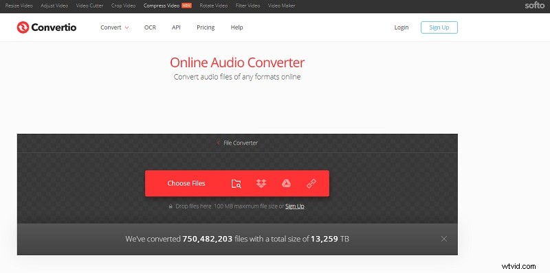The width and height of the screenshot is (550, 273).
Task: Open the Filter Video tool
Action: pos(247,5)
